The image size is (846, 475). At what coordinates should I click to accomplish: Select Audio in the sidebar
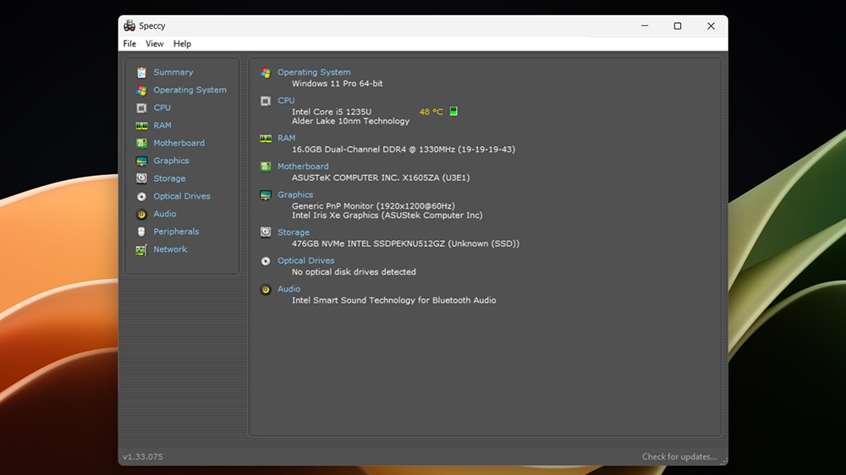(x=165, y=214)
